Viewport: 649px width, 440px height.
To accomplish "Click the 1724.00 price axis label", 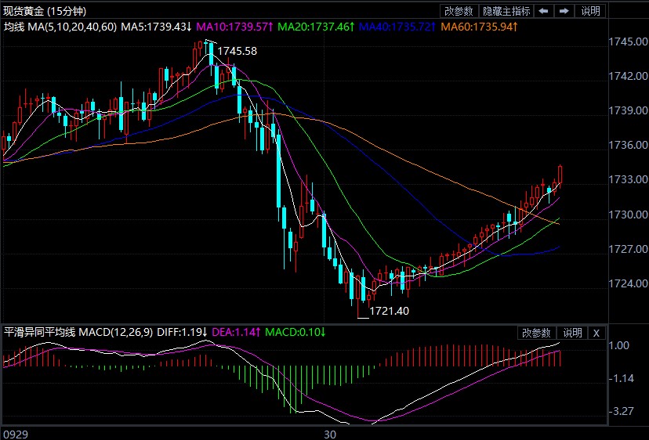I will [628, 283].
